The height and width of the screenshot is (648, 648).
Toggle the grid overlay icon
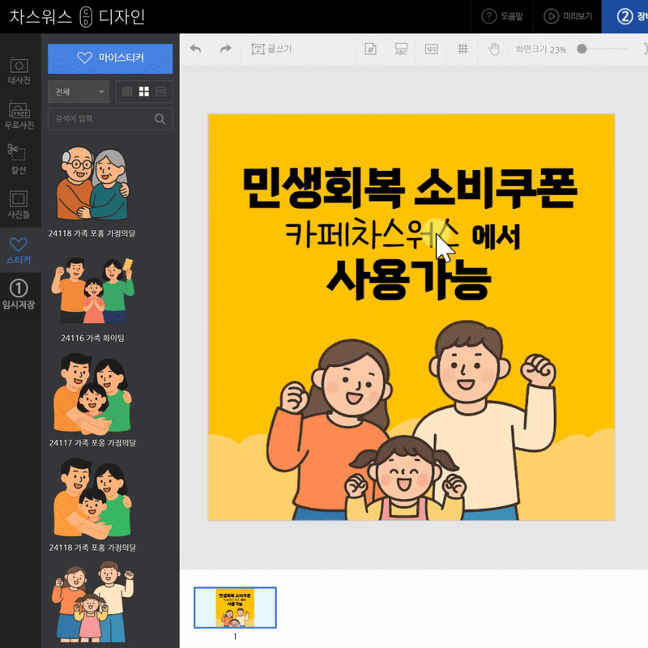tap(463, 49)
